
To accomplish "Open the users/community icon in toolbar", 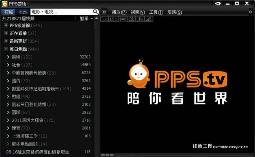I will coord(149,19).
